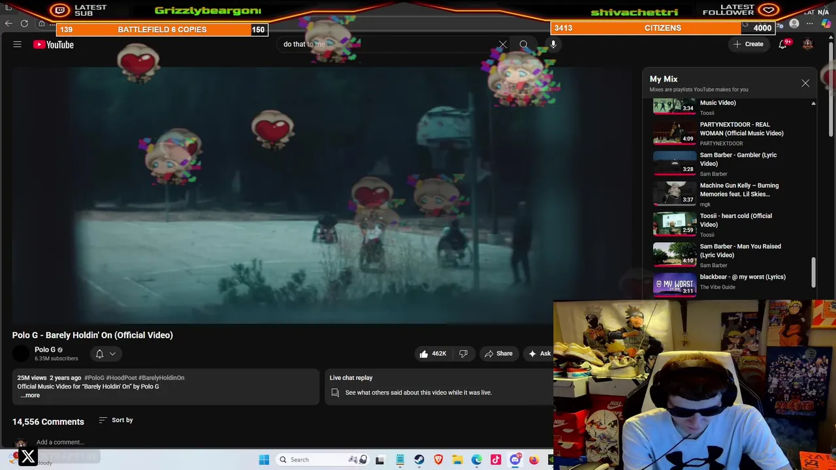
Task: Open the Share dialog for the video
Action: (498, 354)
